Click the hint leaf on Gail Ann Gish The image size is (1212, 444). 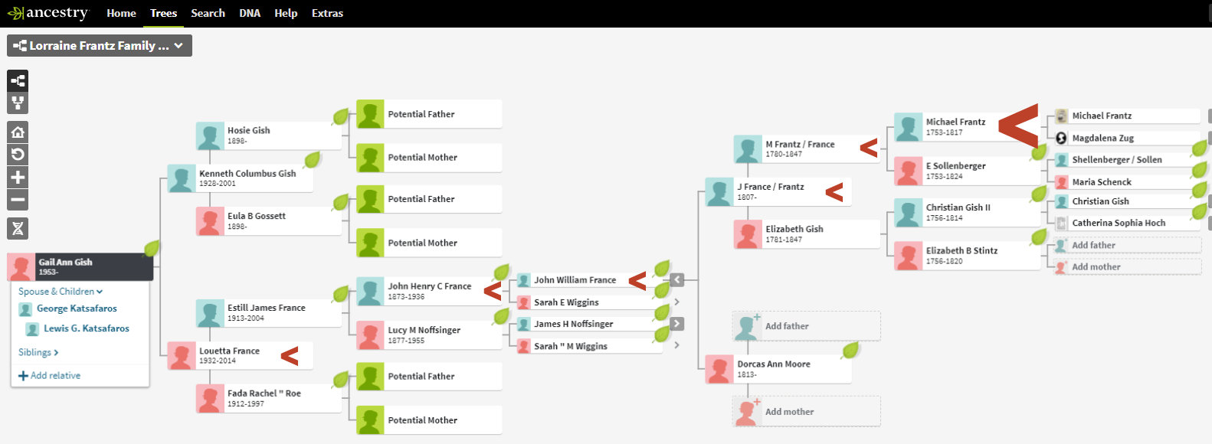[x=152, y=249]
